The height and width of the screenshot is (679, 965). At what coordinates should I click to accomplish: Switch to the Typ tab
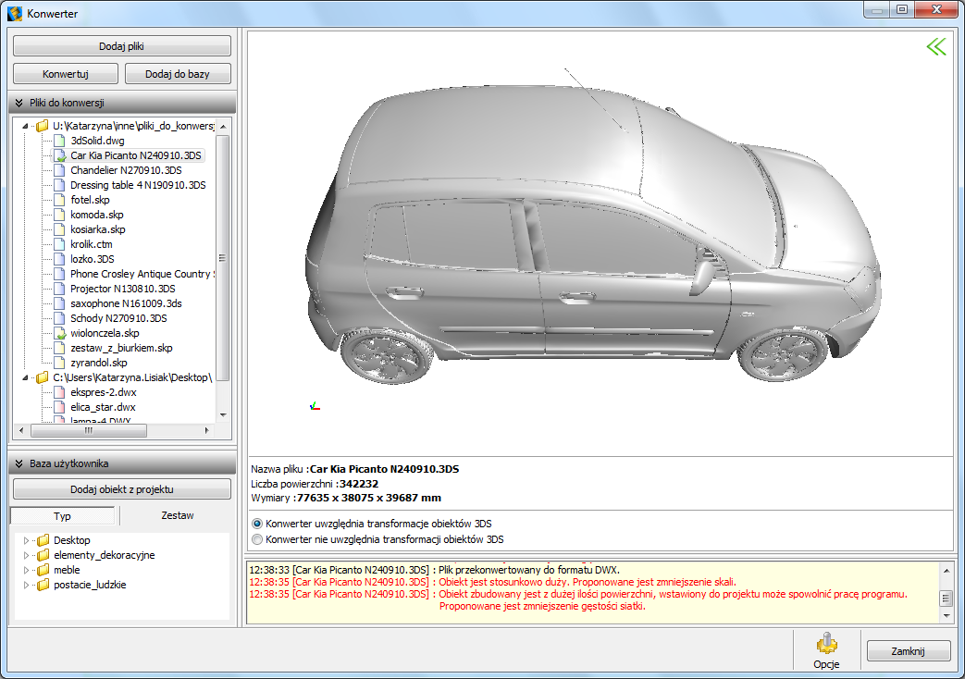click(x=62, y=516)
